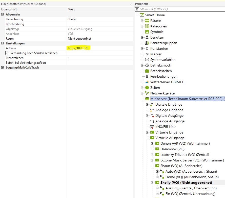Expand the Denon AVR (VQ) node
Image resolution: width=225 pixels, height=198 pixels.
152,143
